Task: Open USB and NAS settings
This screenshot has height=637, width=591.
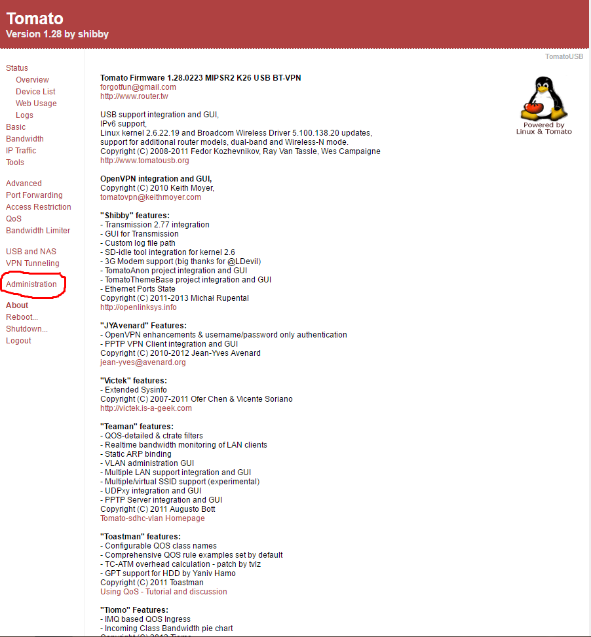Action: coord(31,252)
